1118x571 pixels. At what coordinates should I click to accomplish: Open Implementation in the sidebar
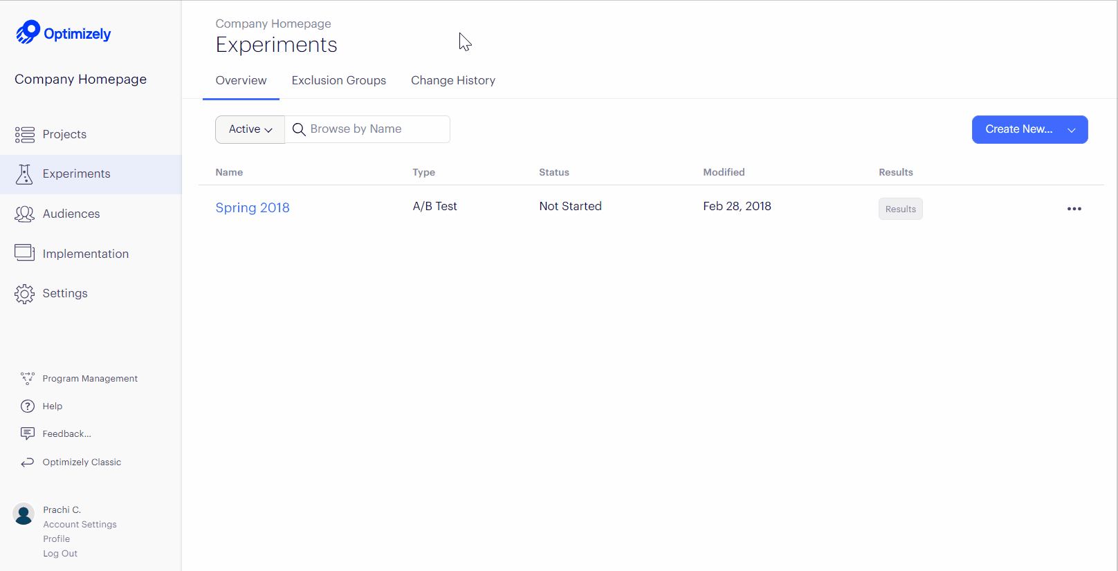click(x=86, y=254)
